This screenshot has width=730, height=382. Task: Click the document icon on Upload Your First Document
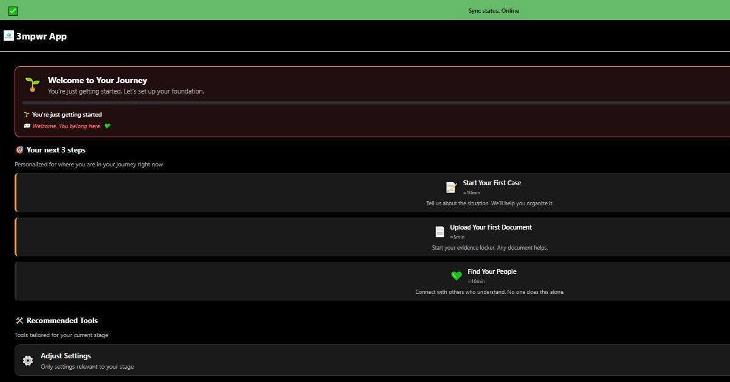[x=439, y=231]
